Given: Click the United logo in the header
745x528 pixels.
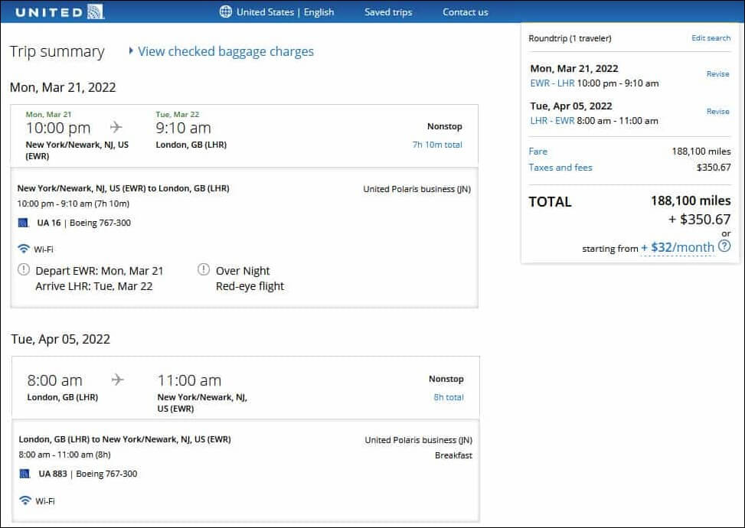Looking at the screenshot, I should pyautogui.click(x=60, y=12).
